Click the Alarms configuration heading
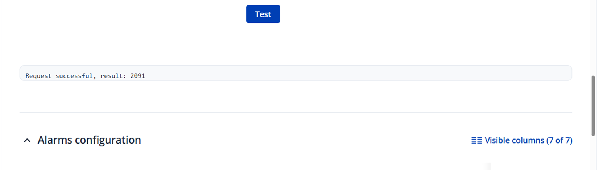Screen dimensions: 603x170 [x=89, y=140]
